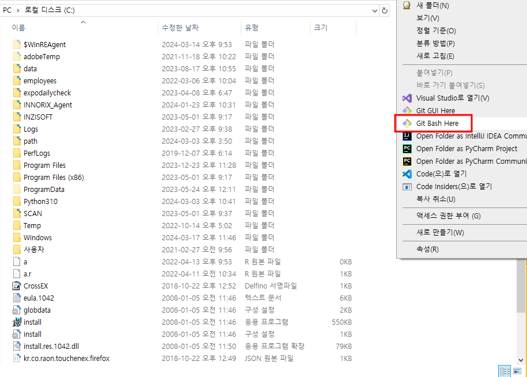Refresh the folder using address bar icon
This screenshot has width=527, height=377.
point(385,10)
